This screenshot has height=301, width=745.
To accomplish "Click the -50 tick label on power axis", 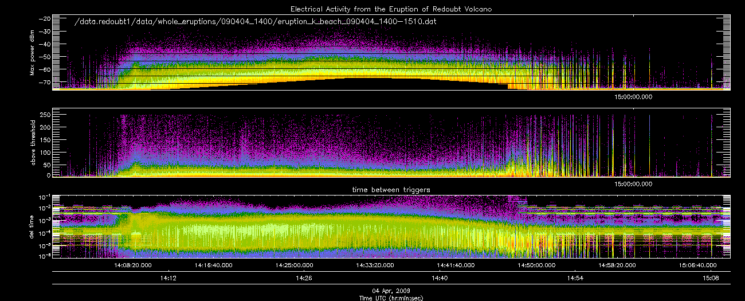I will pyautogui.click(x=45, y=57).
